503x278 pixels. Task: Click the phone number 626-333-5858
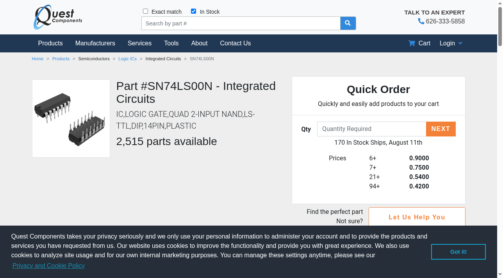pos(445,22)
